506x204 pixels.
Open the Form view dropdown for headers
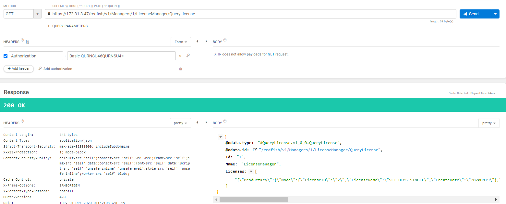tap(181, 42)
